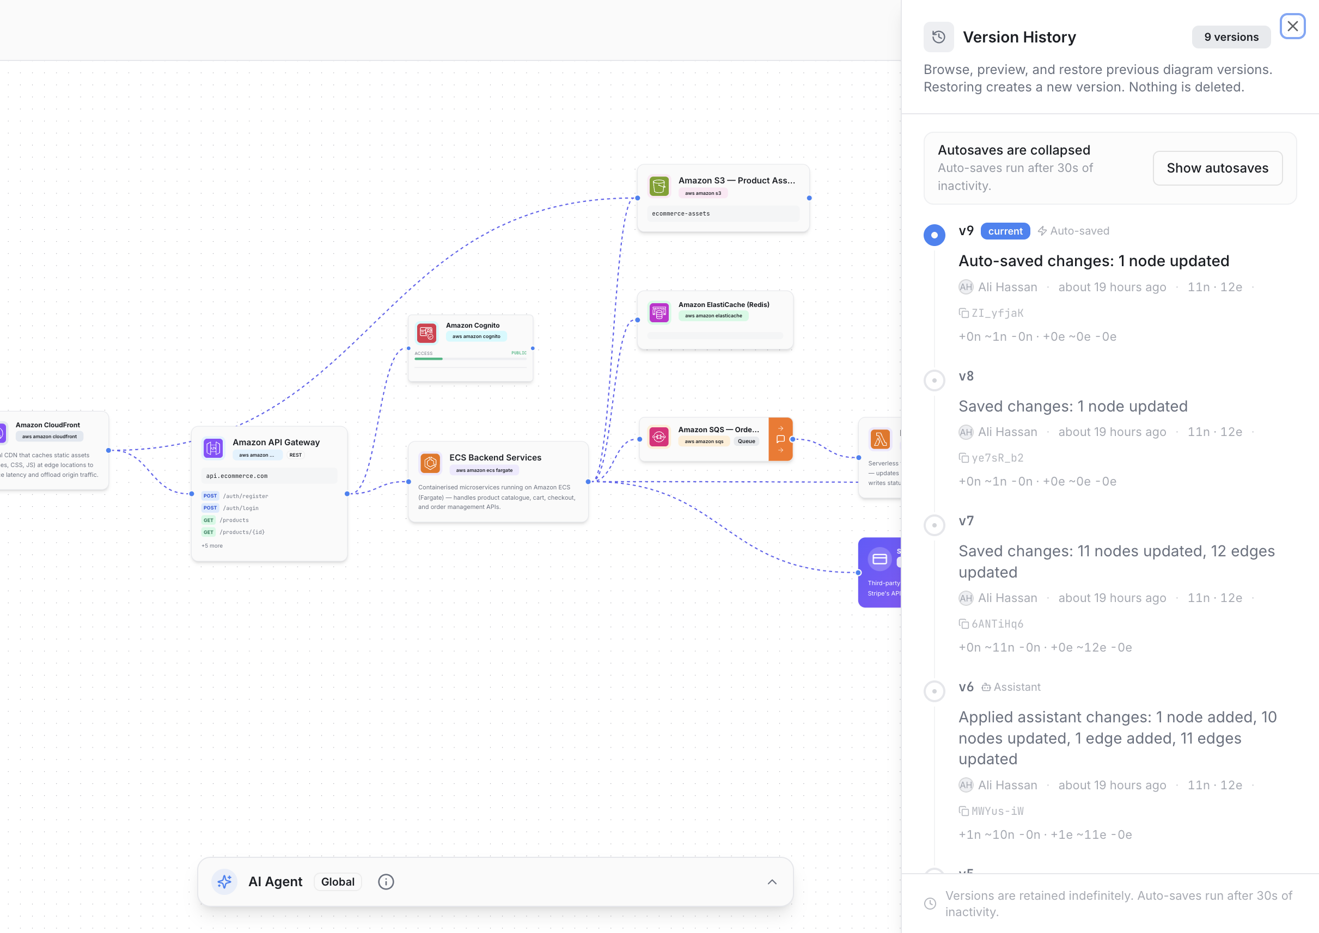Click the ECS Backend Services icon
This screenshot has height=933, width=1319.
430,463
